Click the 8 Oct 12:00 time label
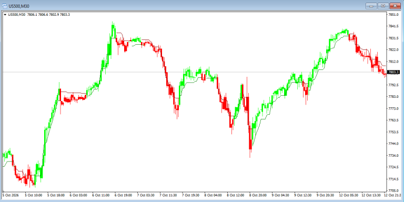 pyautogui.click(x=235, y=195)
